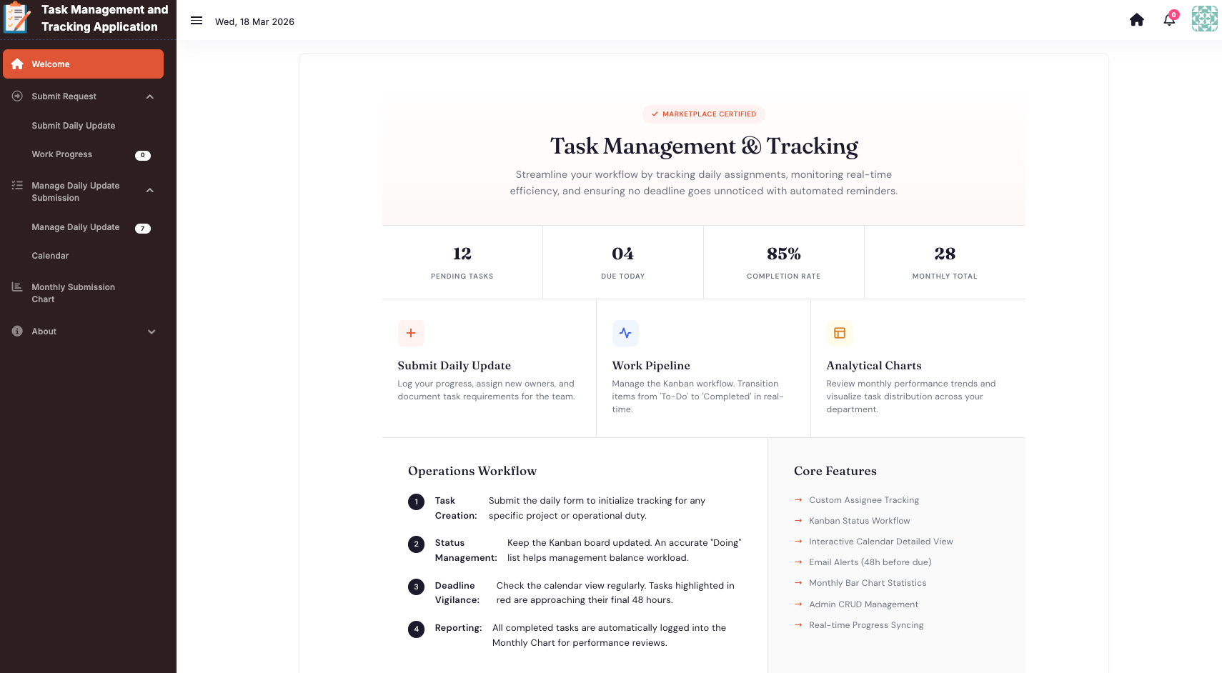Click the Work Pipeline activity icon
1222x673 pixels.
point(625,333)
